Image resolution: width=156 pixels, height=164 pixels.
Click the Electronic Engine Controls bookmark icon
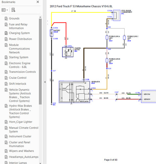(6, 63)
